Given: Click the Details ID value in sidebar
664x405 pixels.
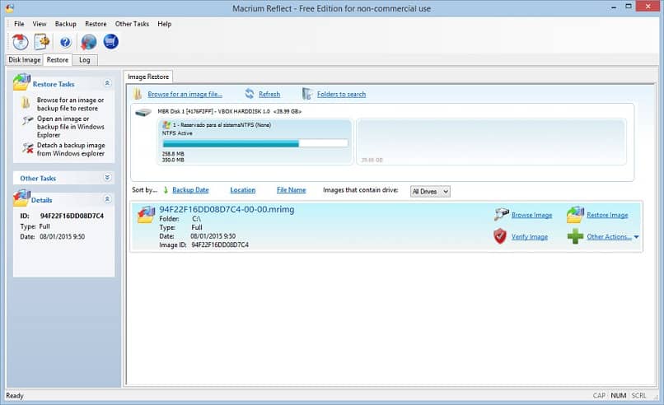Looking at the screenshot, I should click(x=72, y=216).
